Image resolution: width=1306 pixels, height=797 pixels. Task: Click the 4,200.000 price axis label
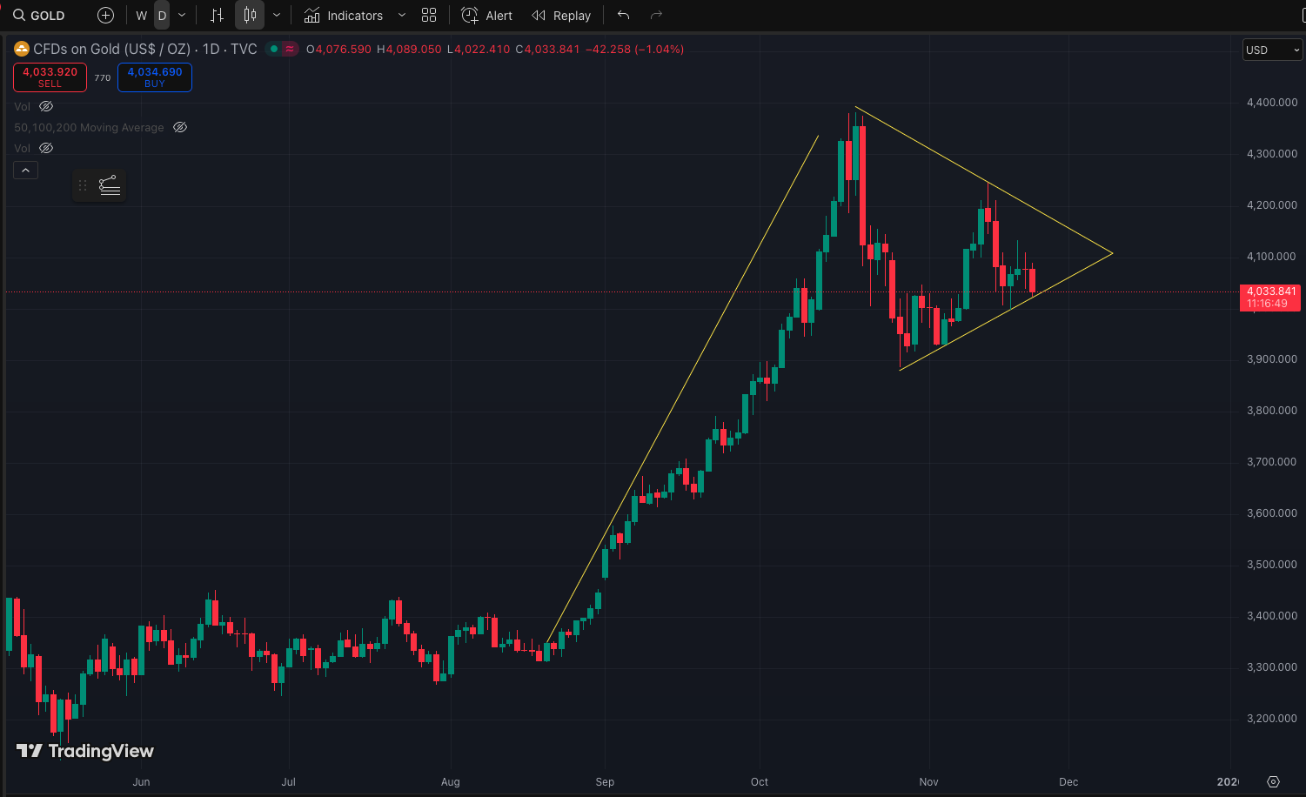click(x=1272, y=205)
